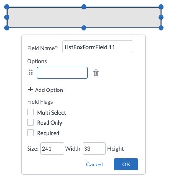This screenshot has width=171, height=182.
Task: Cancel the form field dialog
Action: 95,164
